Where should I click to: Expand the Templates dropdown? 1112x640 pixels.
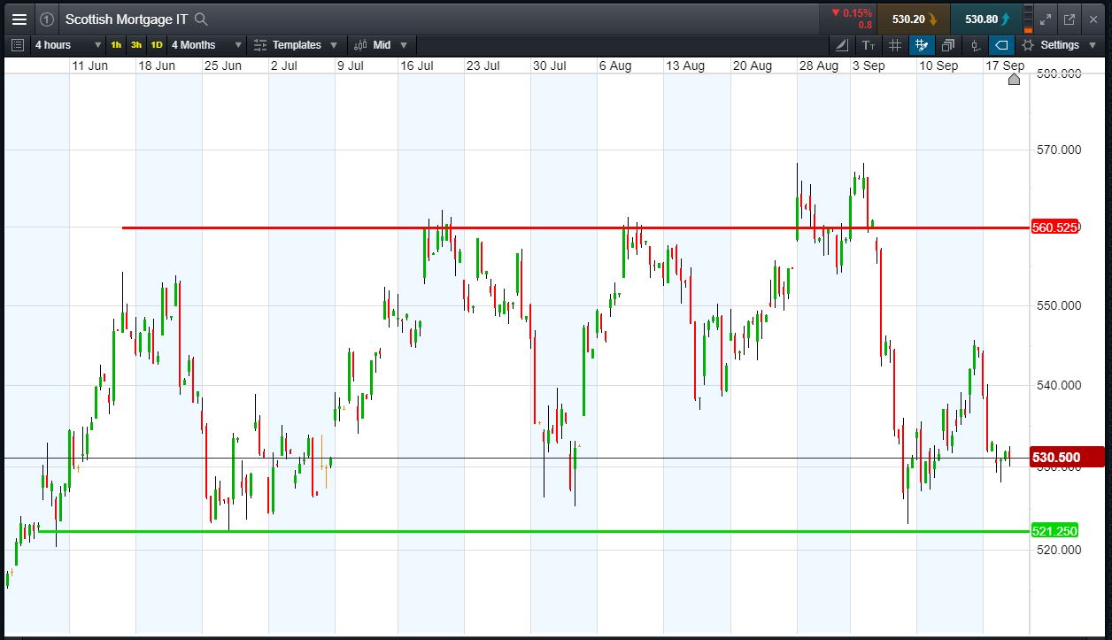coord(295,45)
